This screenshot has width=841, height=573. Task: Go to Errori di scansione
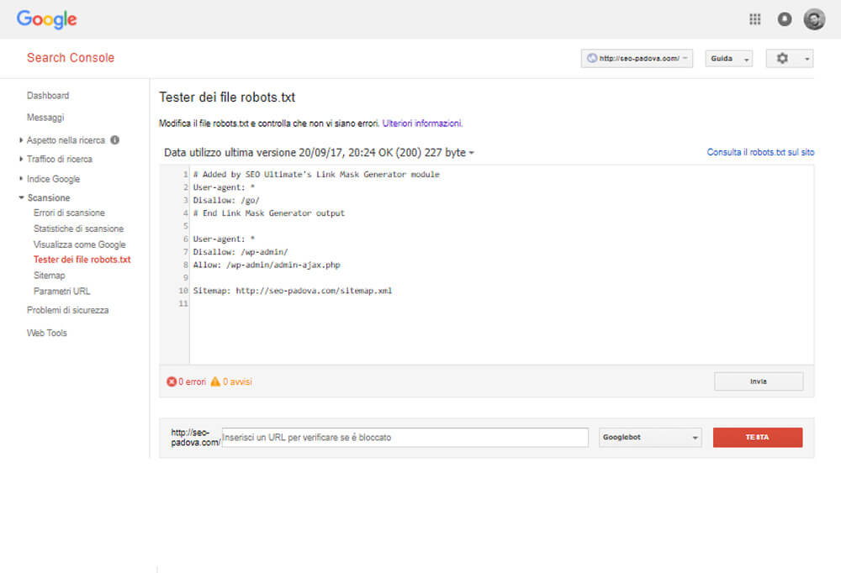pos(69,213)
